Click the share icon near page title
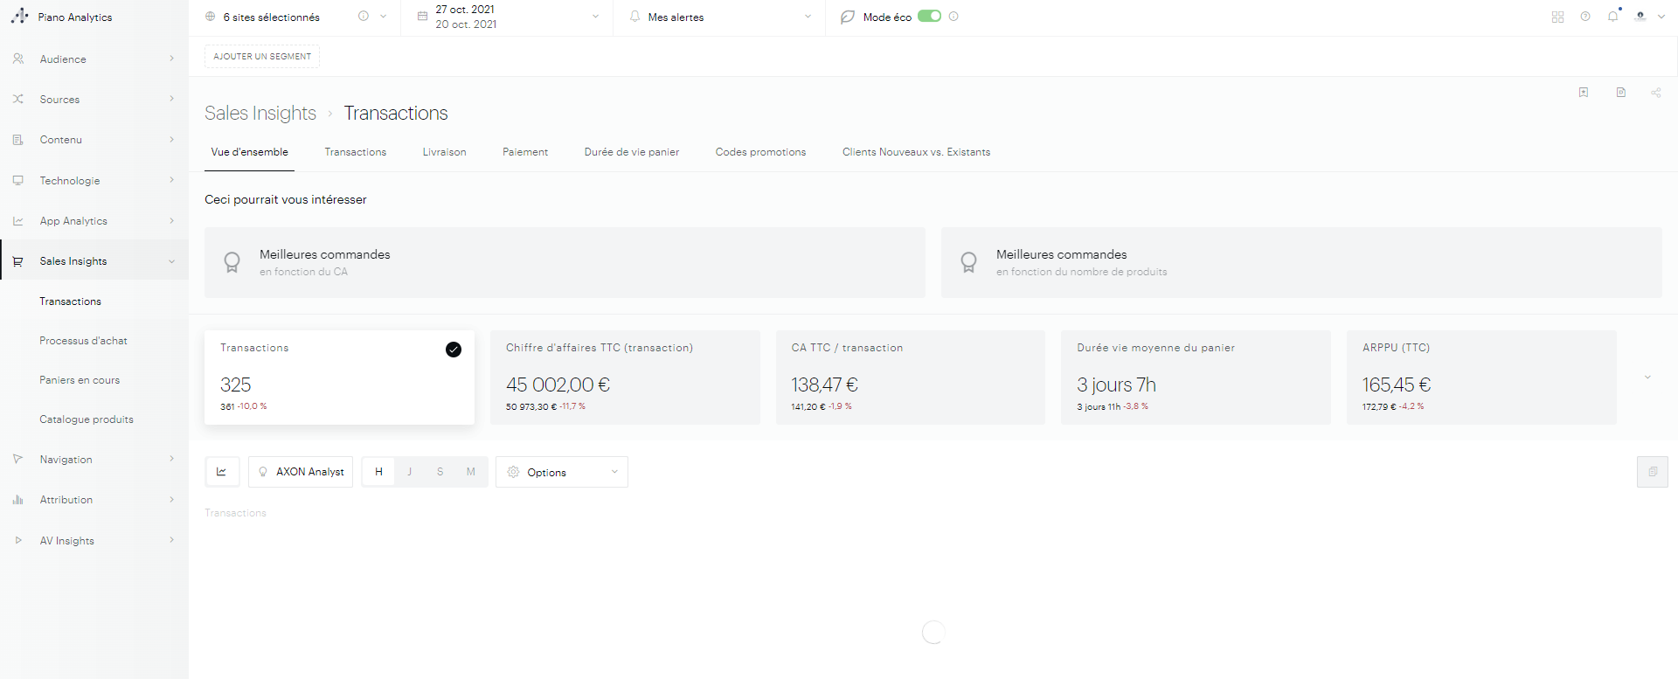Image resolution: width=1678 pixels, height=679 pixels. [x=1655, y=93]
